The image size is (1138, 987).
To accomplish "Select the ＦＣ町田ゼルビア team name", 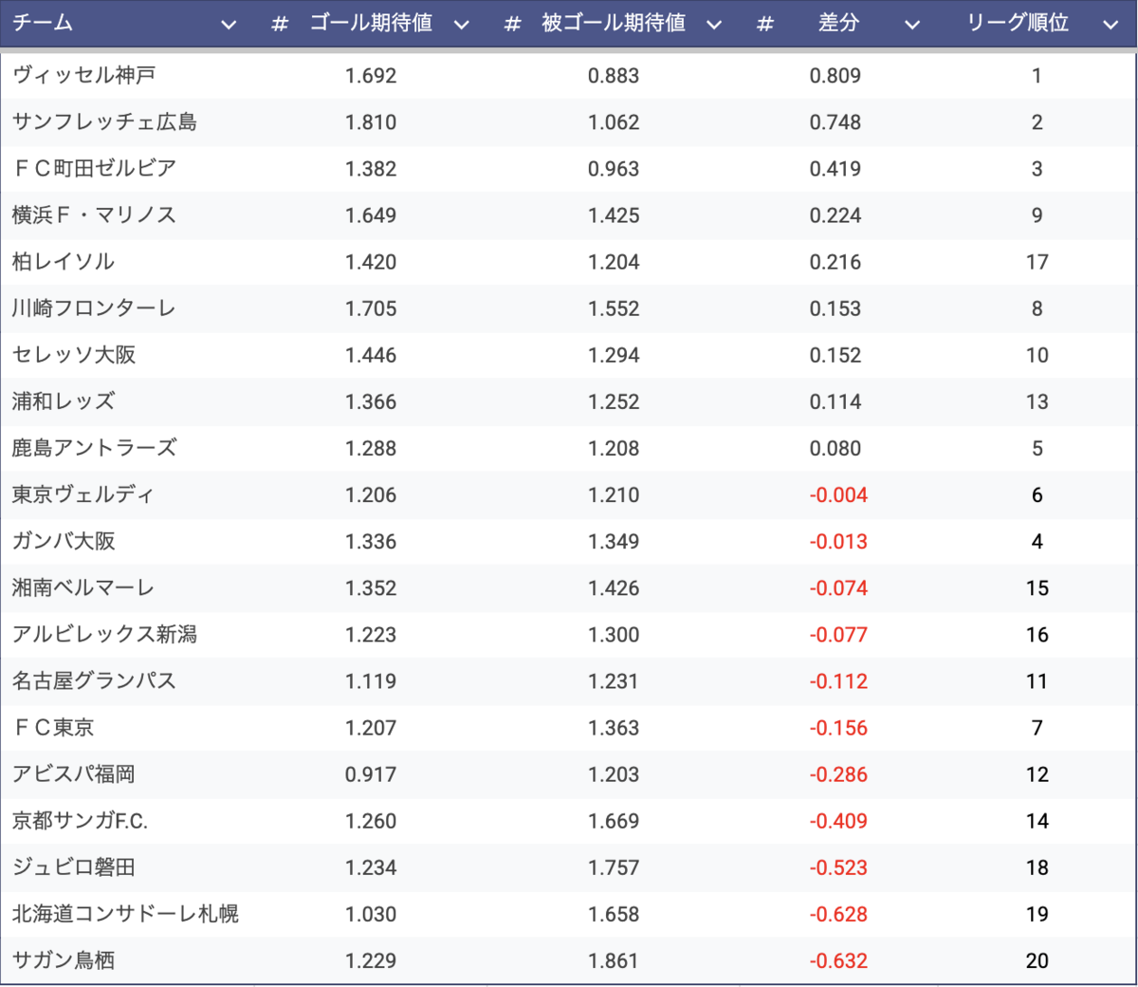I will pyautogui.click(x=94, y=168).
